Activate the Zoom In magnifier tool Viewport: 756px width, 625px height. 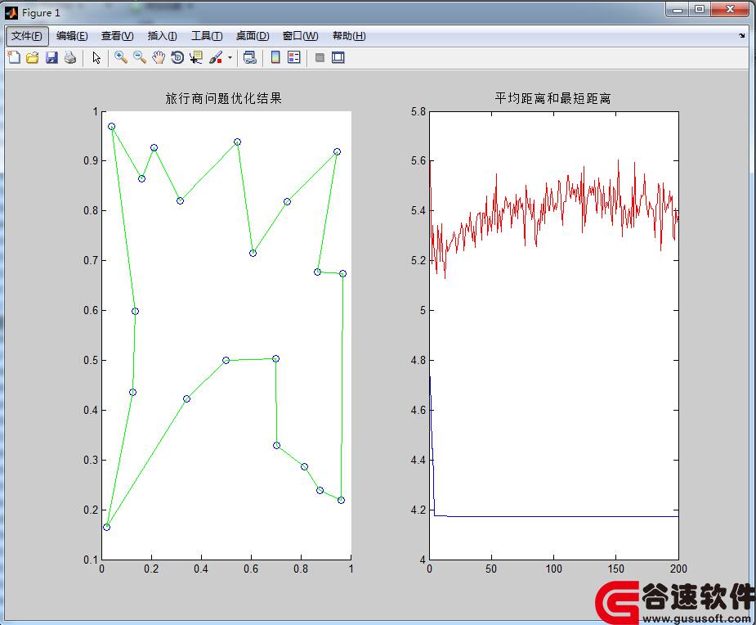(120, 58)
